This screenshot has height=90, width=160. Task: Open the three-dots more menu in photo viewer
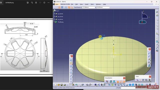tap(48, 3)
